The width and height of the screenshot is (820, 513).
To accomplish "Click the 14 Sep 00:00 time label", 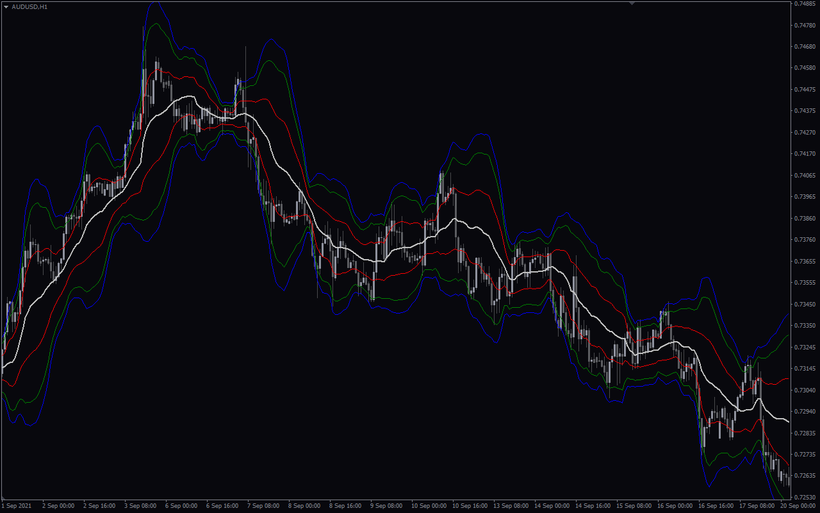I will [x=552, y=506].
